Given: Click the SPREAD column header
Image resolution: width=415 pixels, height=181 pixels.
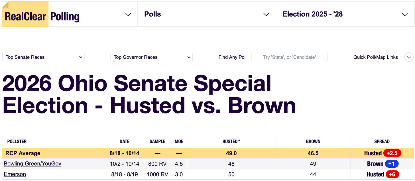Looking at the screenshot, I should click(x=382, y=141).
